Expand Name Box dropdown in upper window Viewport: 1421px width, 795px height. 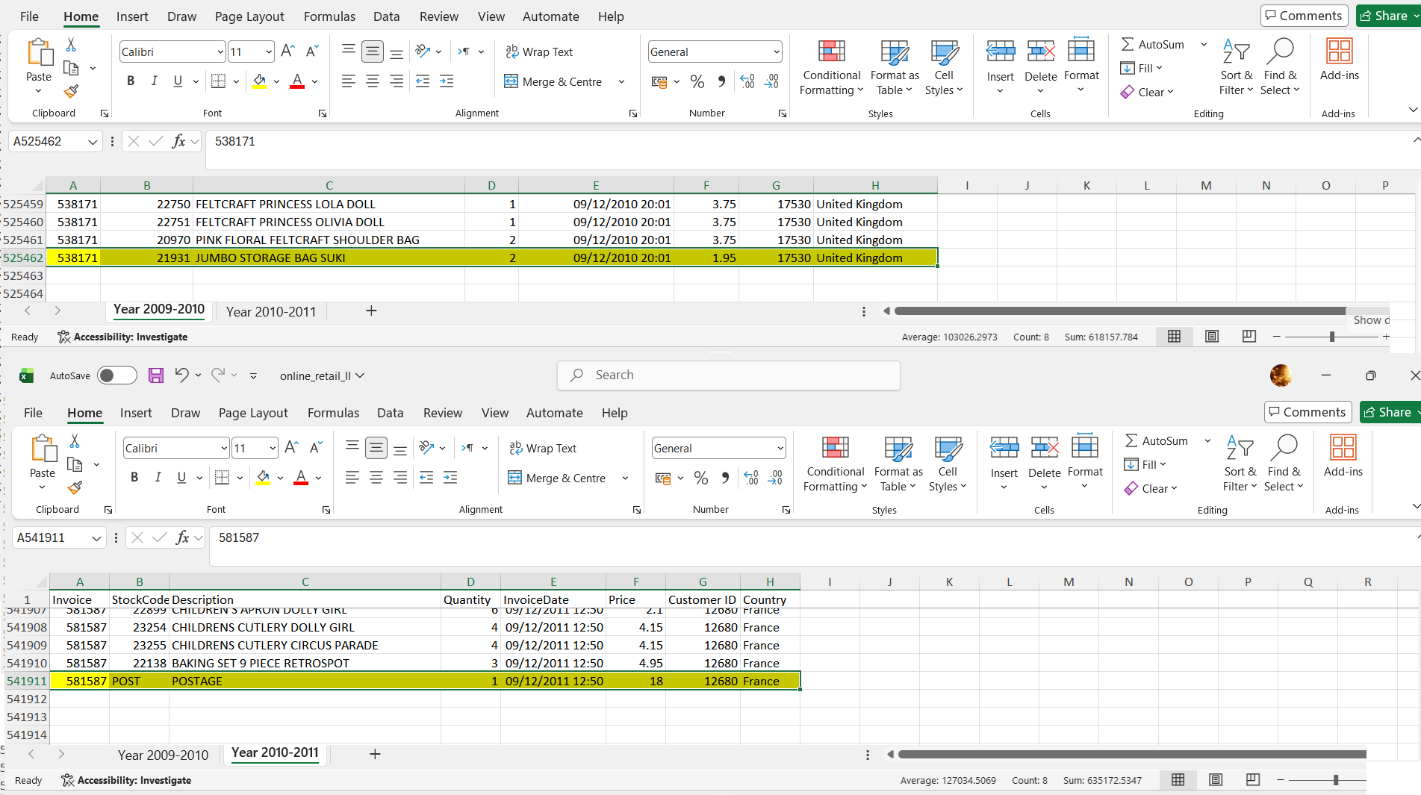coord(93,141)
